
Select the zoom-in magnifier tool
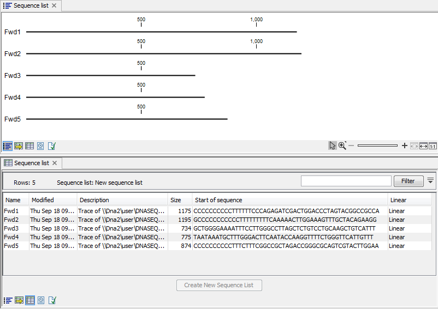(x=342, y=146)
